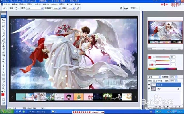Open the 选择(S) menu
Screen dimensions: 184x114
pos(38,4)
